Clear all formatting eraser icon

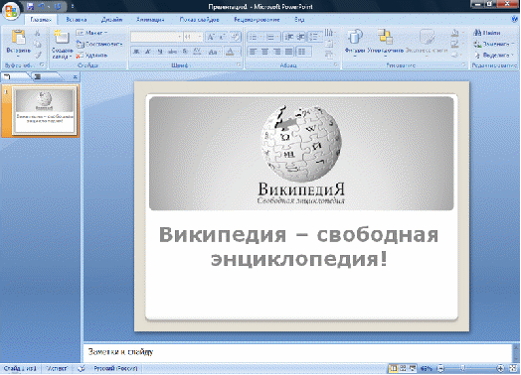(235, 37)
